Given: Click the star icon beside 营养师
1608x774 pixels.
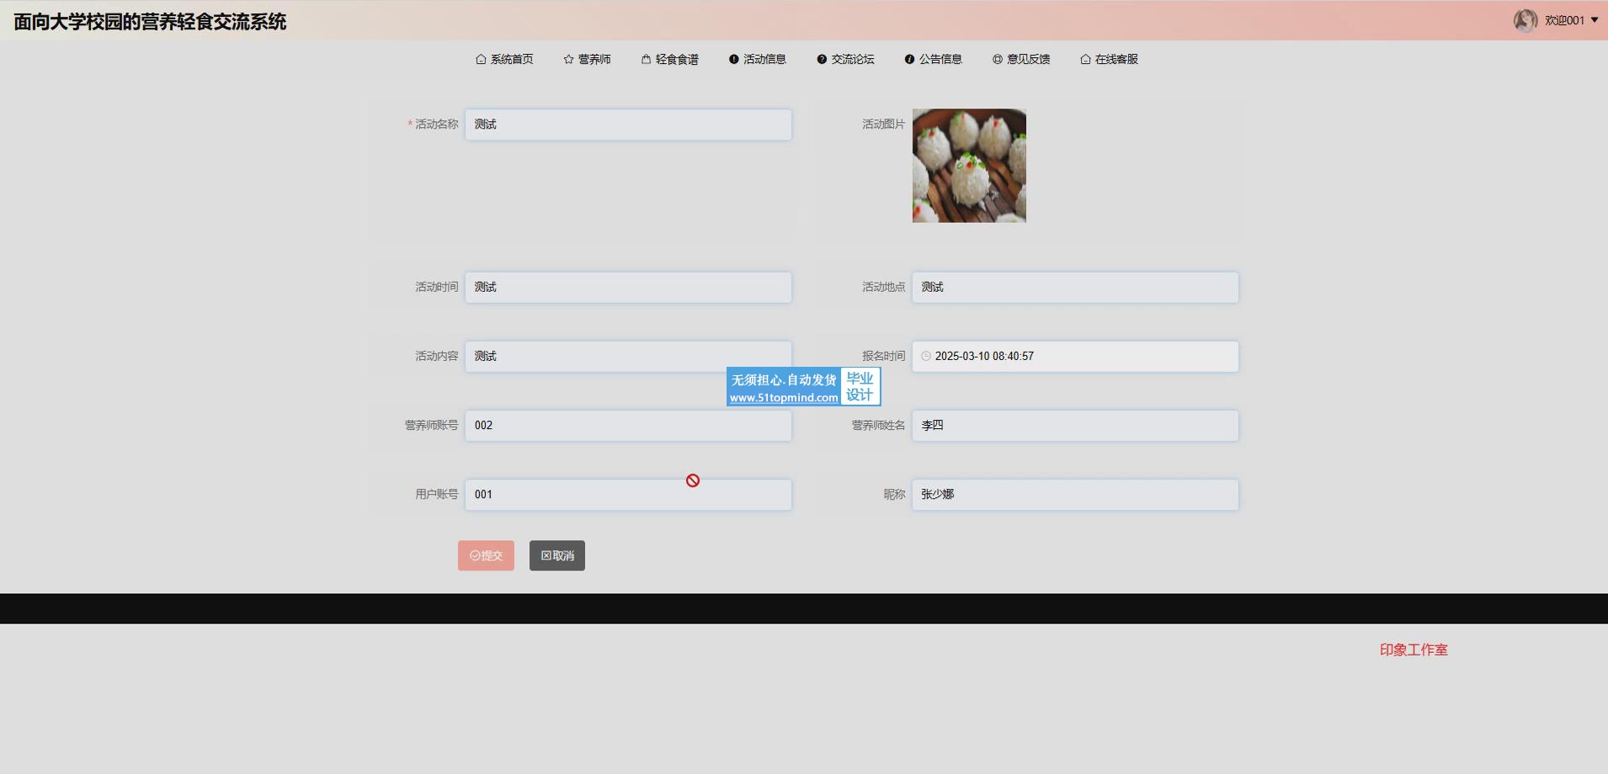Looking at the screenshot, I should coord(568,60).
